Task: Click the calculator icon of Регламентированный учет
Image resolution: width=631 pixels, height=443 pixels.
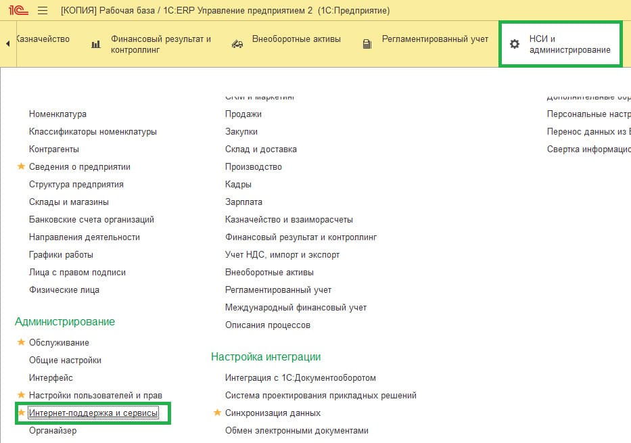Action: [x=366, y=42]
